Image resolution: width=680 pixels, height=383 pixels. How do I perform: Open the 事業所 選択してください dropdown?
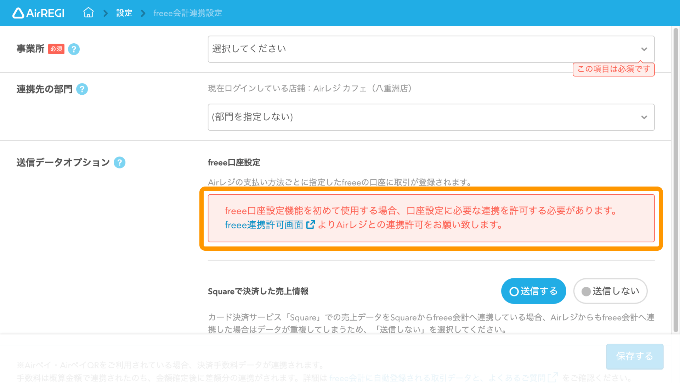pos(431,49)
